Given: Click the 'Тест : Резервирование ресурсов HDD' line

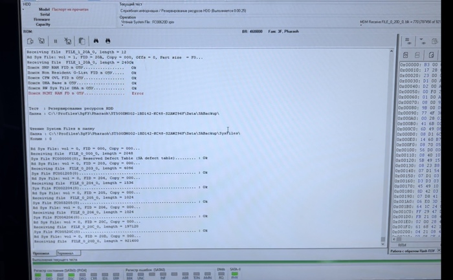Looking at the screenshot, I should coord(71,109).
